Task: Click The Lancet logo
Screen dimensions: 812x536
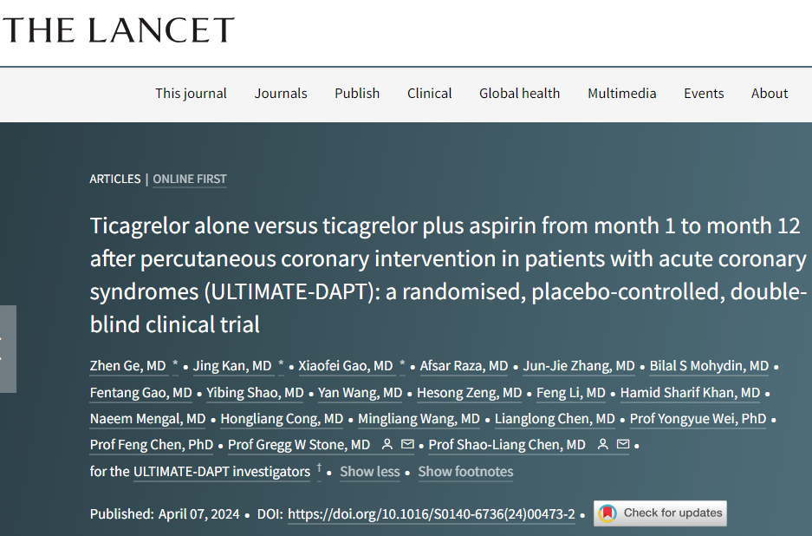Action: tap(118, 30)
